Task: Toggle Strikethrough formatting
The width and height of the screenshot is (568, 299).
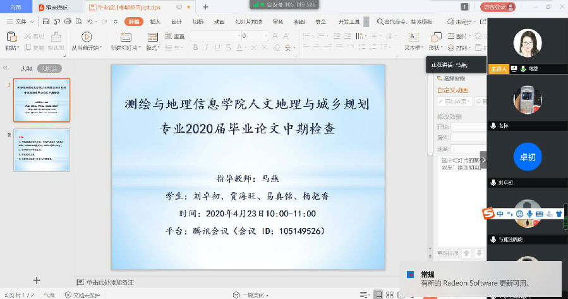Action: coord(228,47)
